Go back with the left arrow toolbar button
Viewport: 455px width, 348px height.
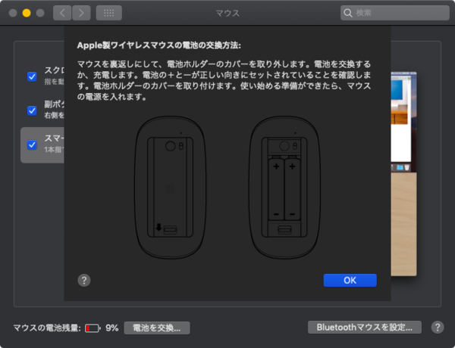point(62,13)
